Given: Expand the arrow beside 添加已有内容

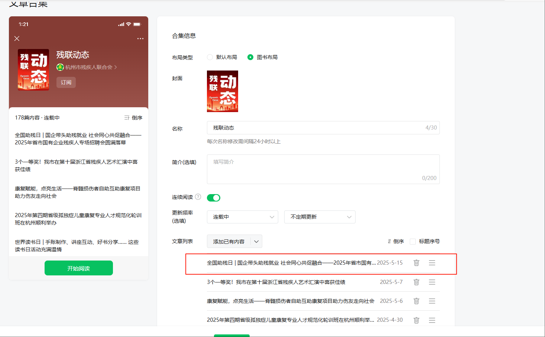Looking at the screenshot, I should click(x=256, y=242).
